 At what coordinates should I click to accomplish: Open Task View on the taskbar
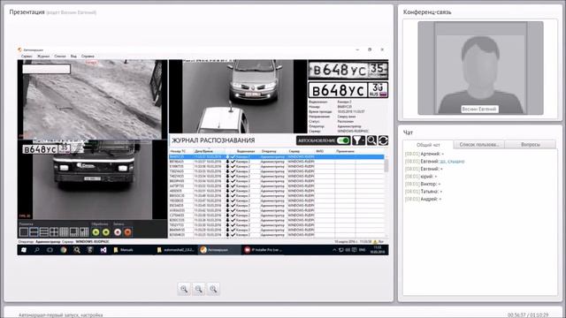click(x=50, y=250)
